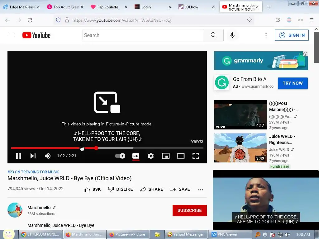Click the ad info icon on banner

click(x=305, y=54)
